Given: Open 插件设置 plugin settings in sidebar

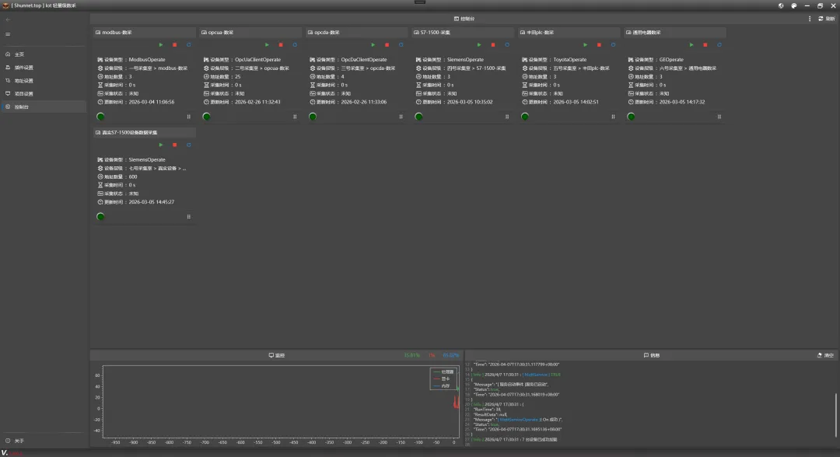Looking at the screenshot, I should (x=43, y=68).
